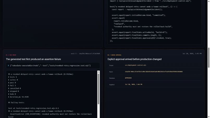
Task: Click the page scrollbar's up arrow
Action: pyautogui.click(x=208, y=1)
